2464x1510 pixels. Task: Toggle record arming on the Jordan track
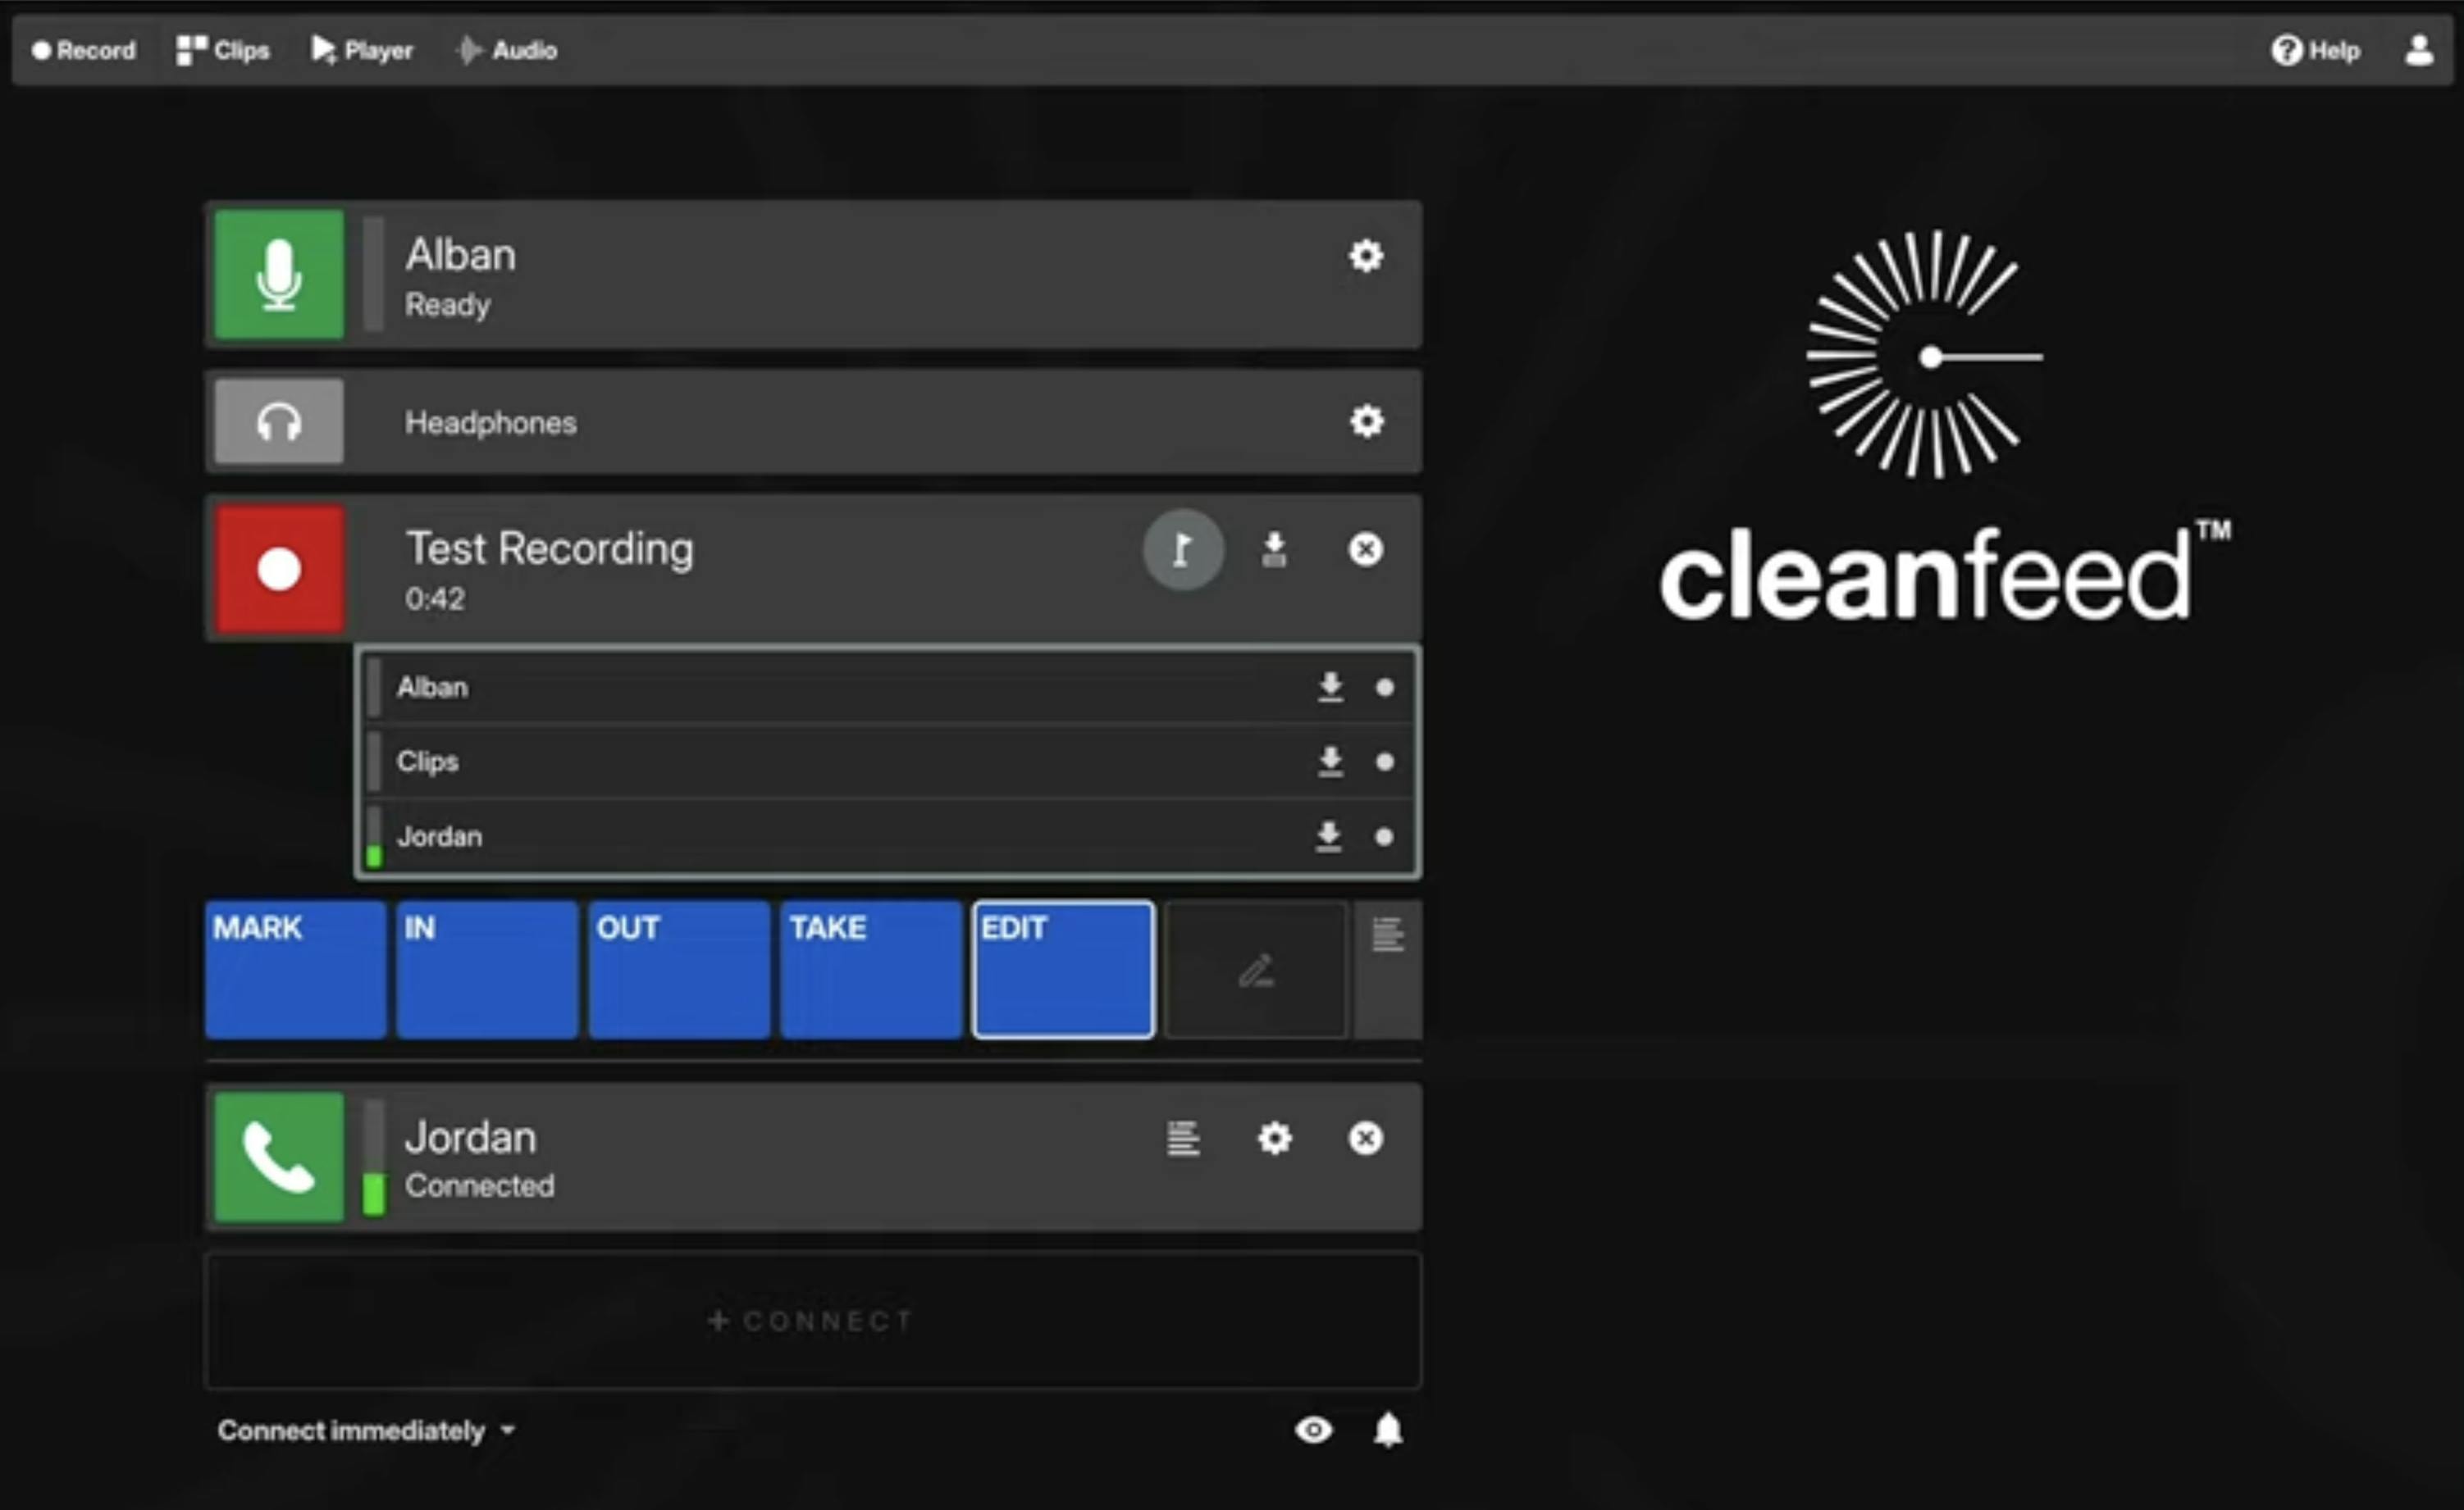coord(1385,838)
